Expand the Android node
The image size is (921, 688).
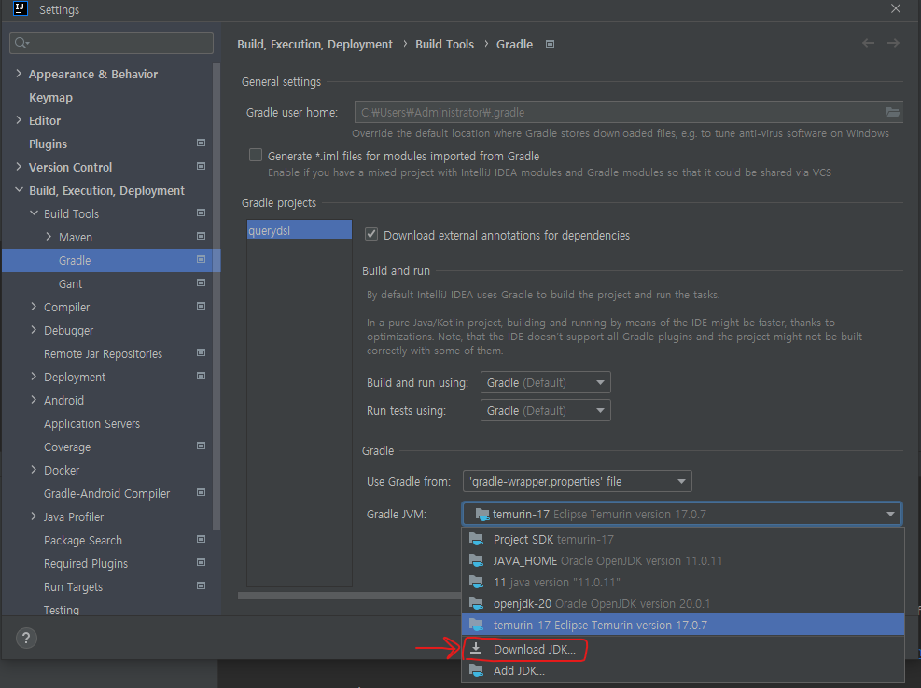coord(34,399)
